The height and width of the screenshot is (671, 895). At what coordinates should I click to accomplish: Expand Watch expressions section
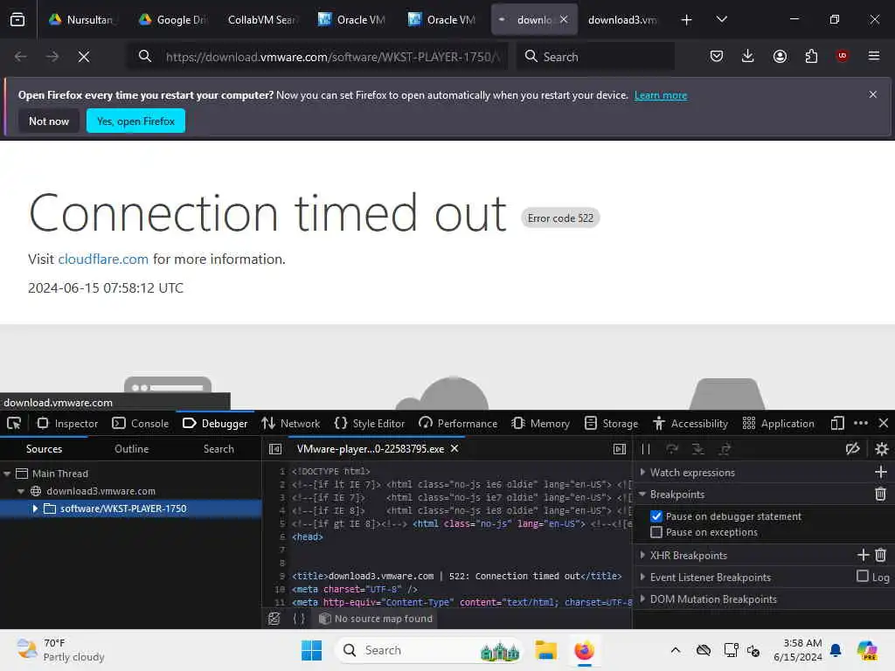pyautogui.click(x=642, y=473)
